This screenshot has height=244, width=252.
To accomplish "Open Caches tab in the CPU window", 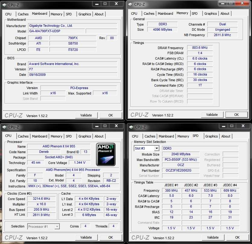I will coord(23,136).
